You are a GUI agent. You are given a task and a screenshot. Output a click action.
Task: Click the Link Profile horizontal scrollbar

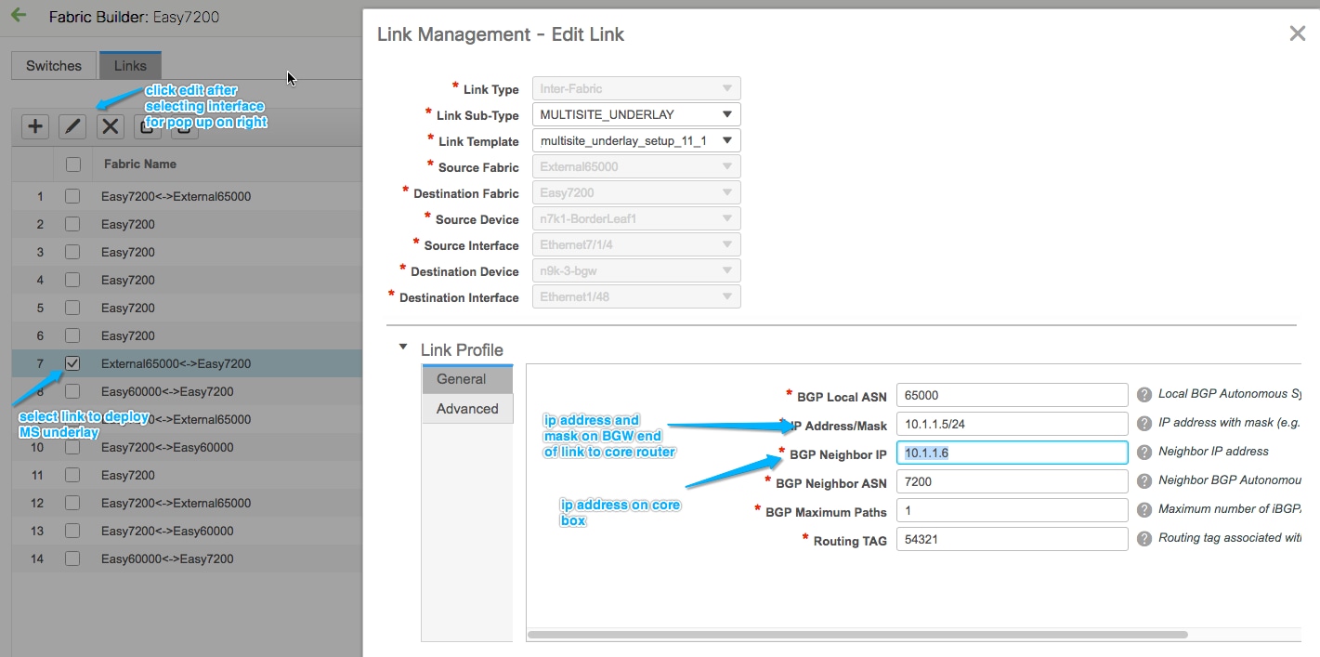(857, 635)
